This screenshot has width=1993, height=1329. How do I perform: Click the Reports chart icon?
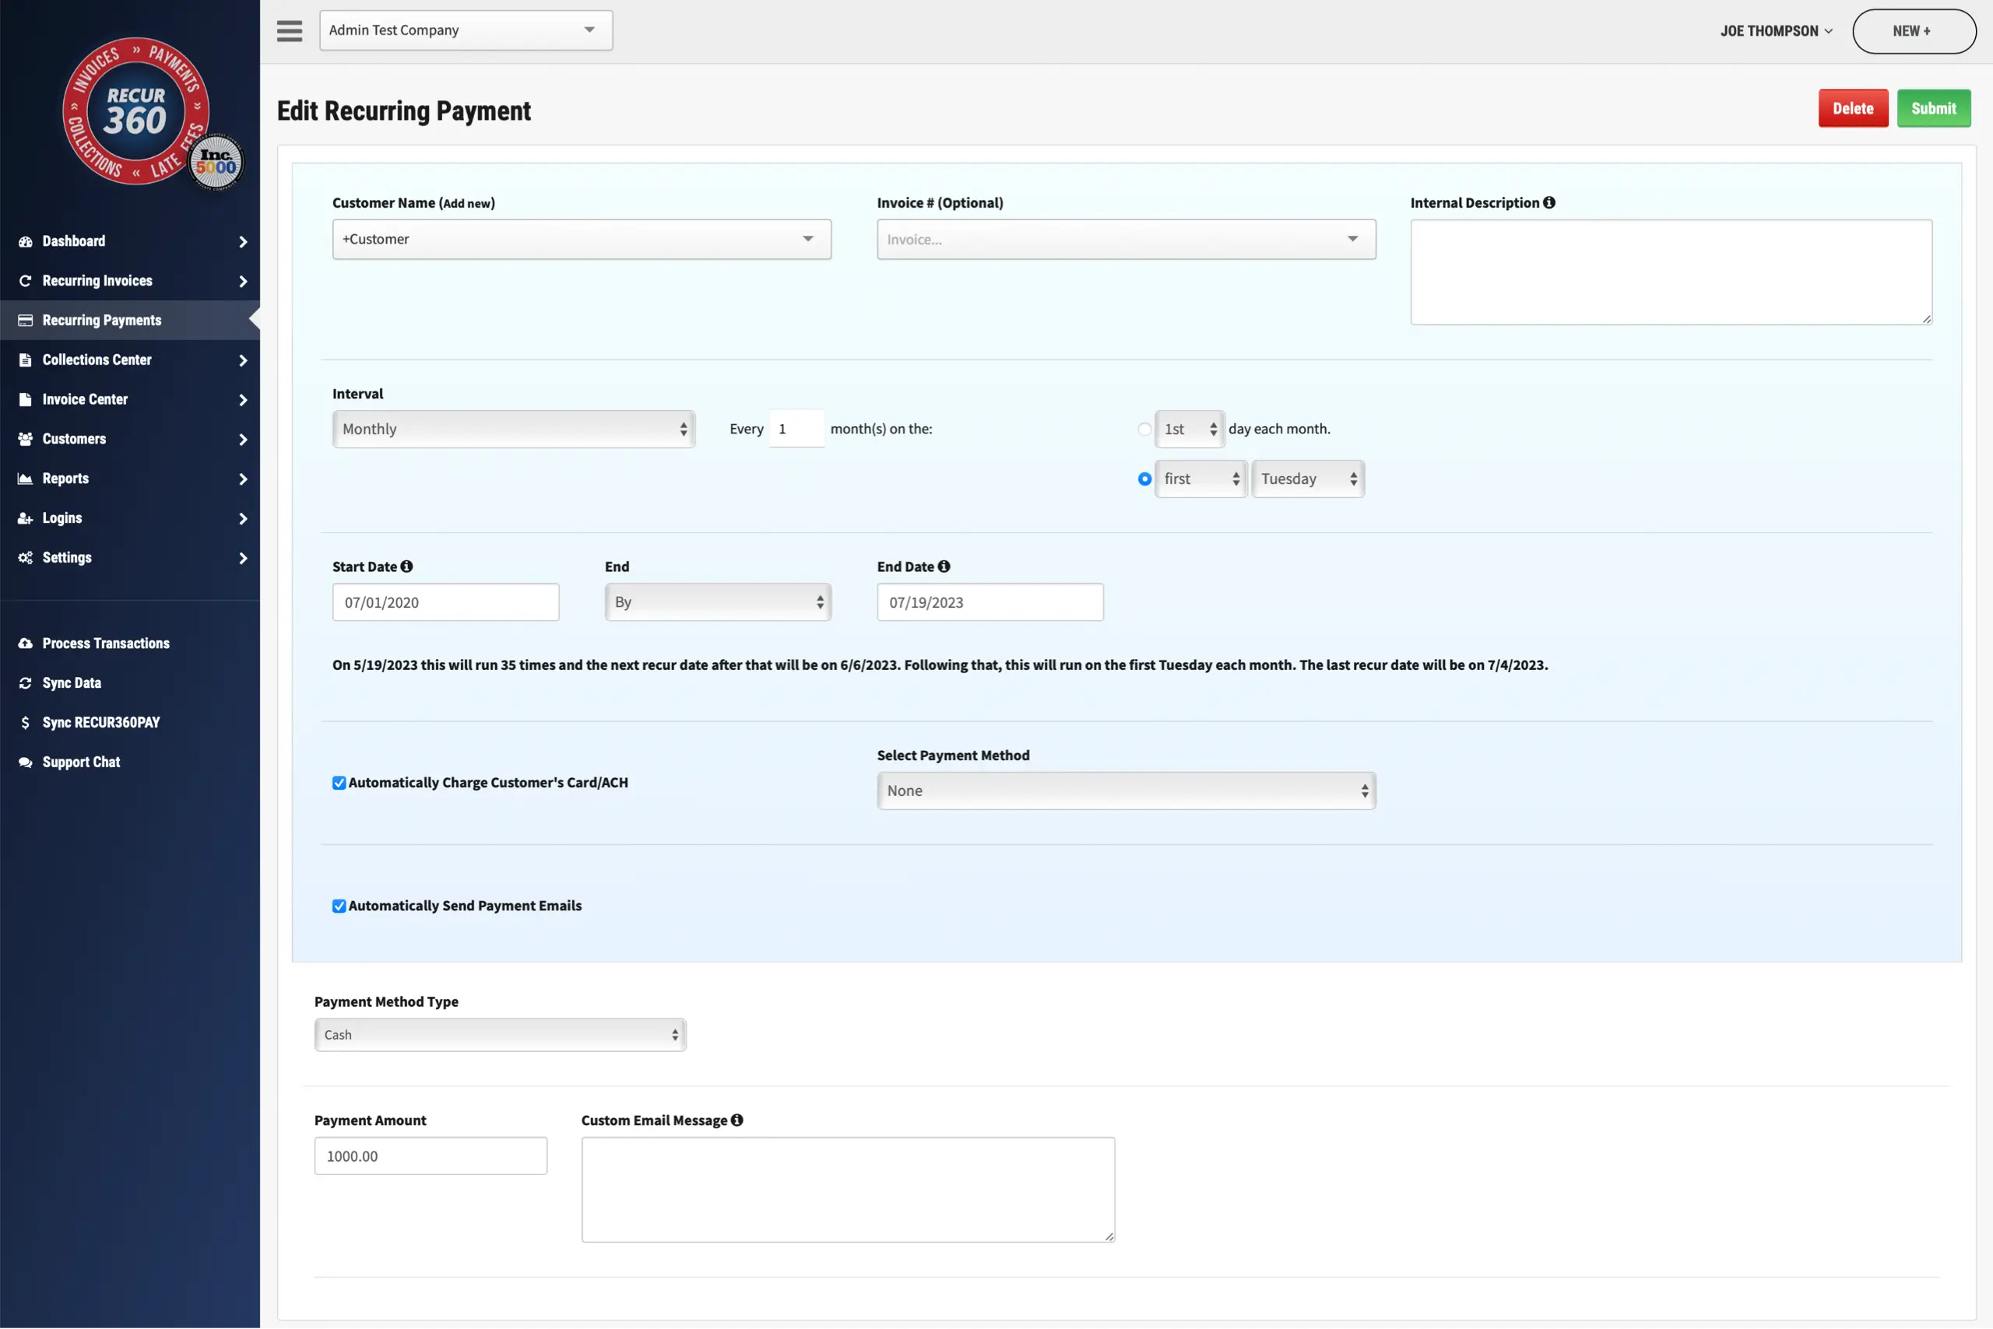click(x=26, y=479)
